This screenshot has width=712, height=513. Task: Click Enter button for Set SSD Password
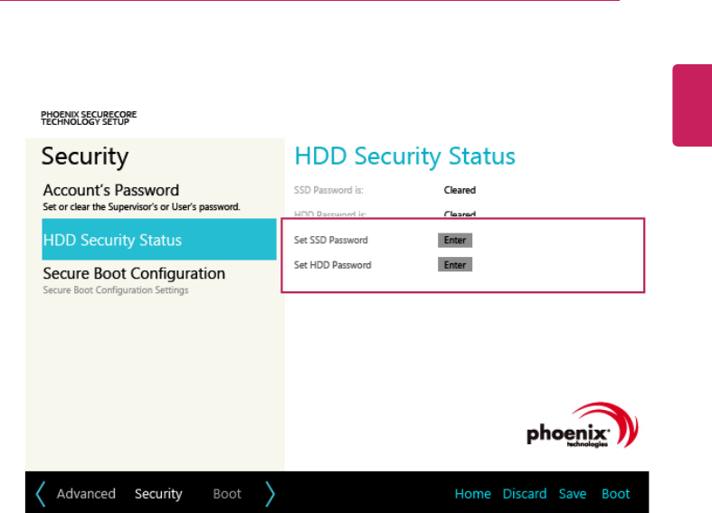455,240
